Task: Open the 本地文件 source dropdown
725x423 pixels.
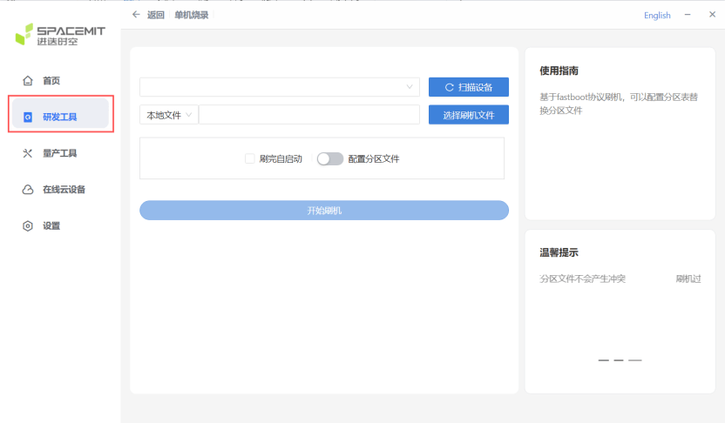Action: (169, 115)
